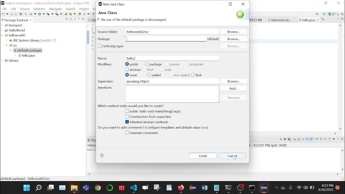
Task: Click the New Java Package toolbar icon
Action: click(x=66, y=14)
